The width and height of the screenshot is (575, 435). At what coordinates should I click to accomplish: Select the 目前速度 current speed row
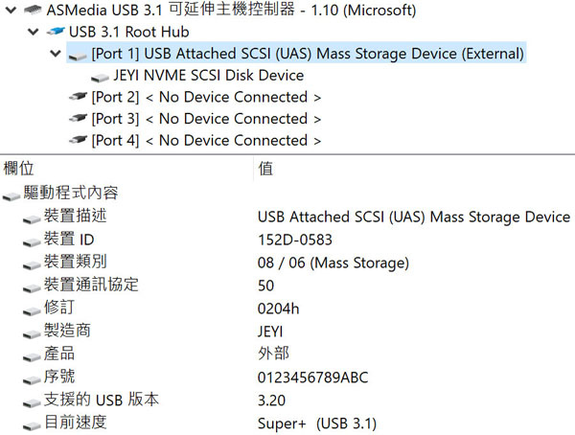75,423
